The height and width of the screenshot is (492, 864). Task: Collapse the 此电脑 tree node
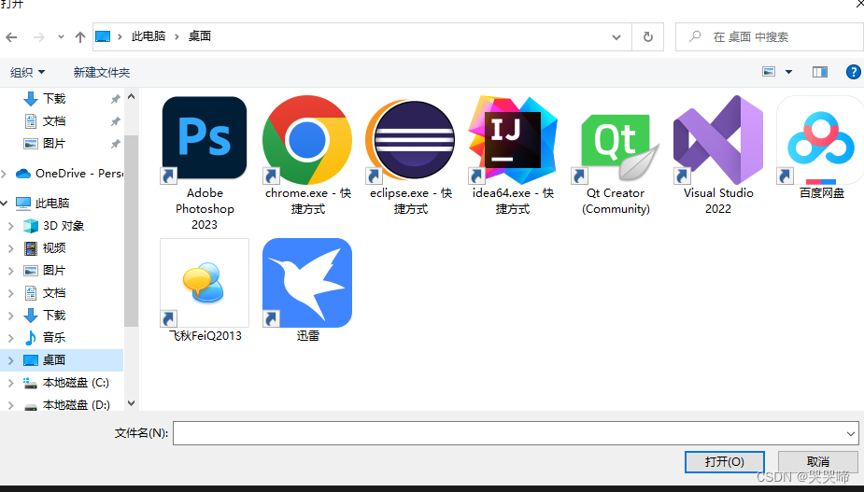(x=5, y=204)
